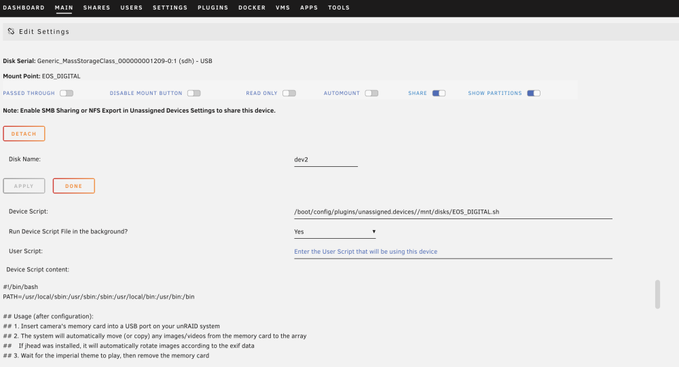Open the run-in-background Yes dropdown
The height and width of the screenshot is (367, 679).
pyautogui.click(x=335, y=232)
